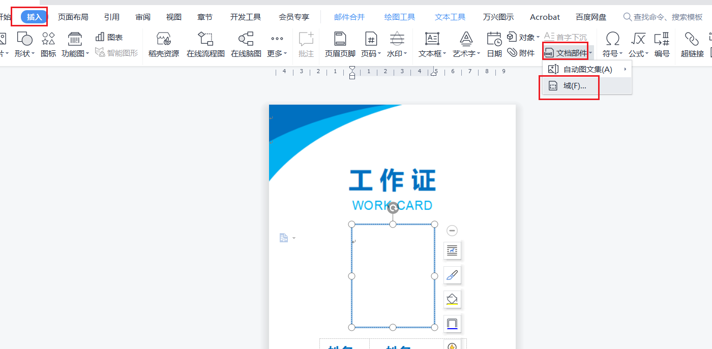Viewport: 712px width, 349px height.
Task: Click the 附件 attachment icon
Action: [521, 53]
